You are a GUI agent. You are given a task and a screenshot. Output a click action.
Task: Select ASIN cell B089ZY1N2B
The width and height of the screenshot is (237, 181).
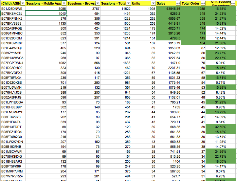tap(13, 53)
